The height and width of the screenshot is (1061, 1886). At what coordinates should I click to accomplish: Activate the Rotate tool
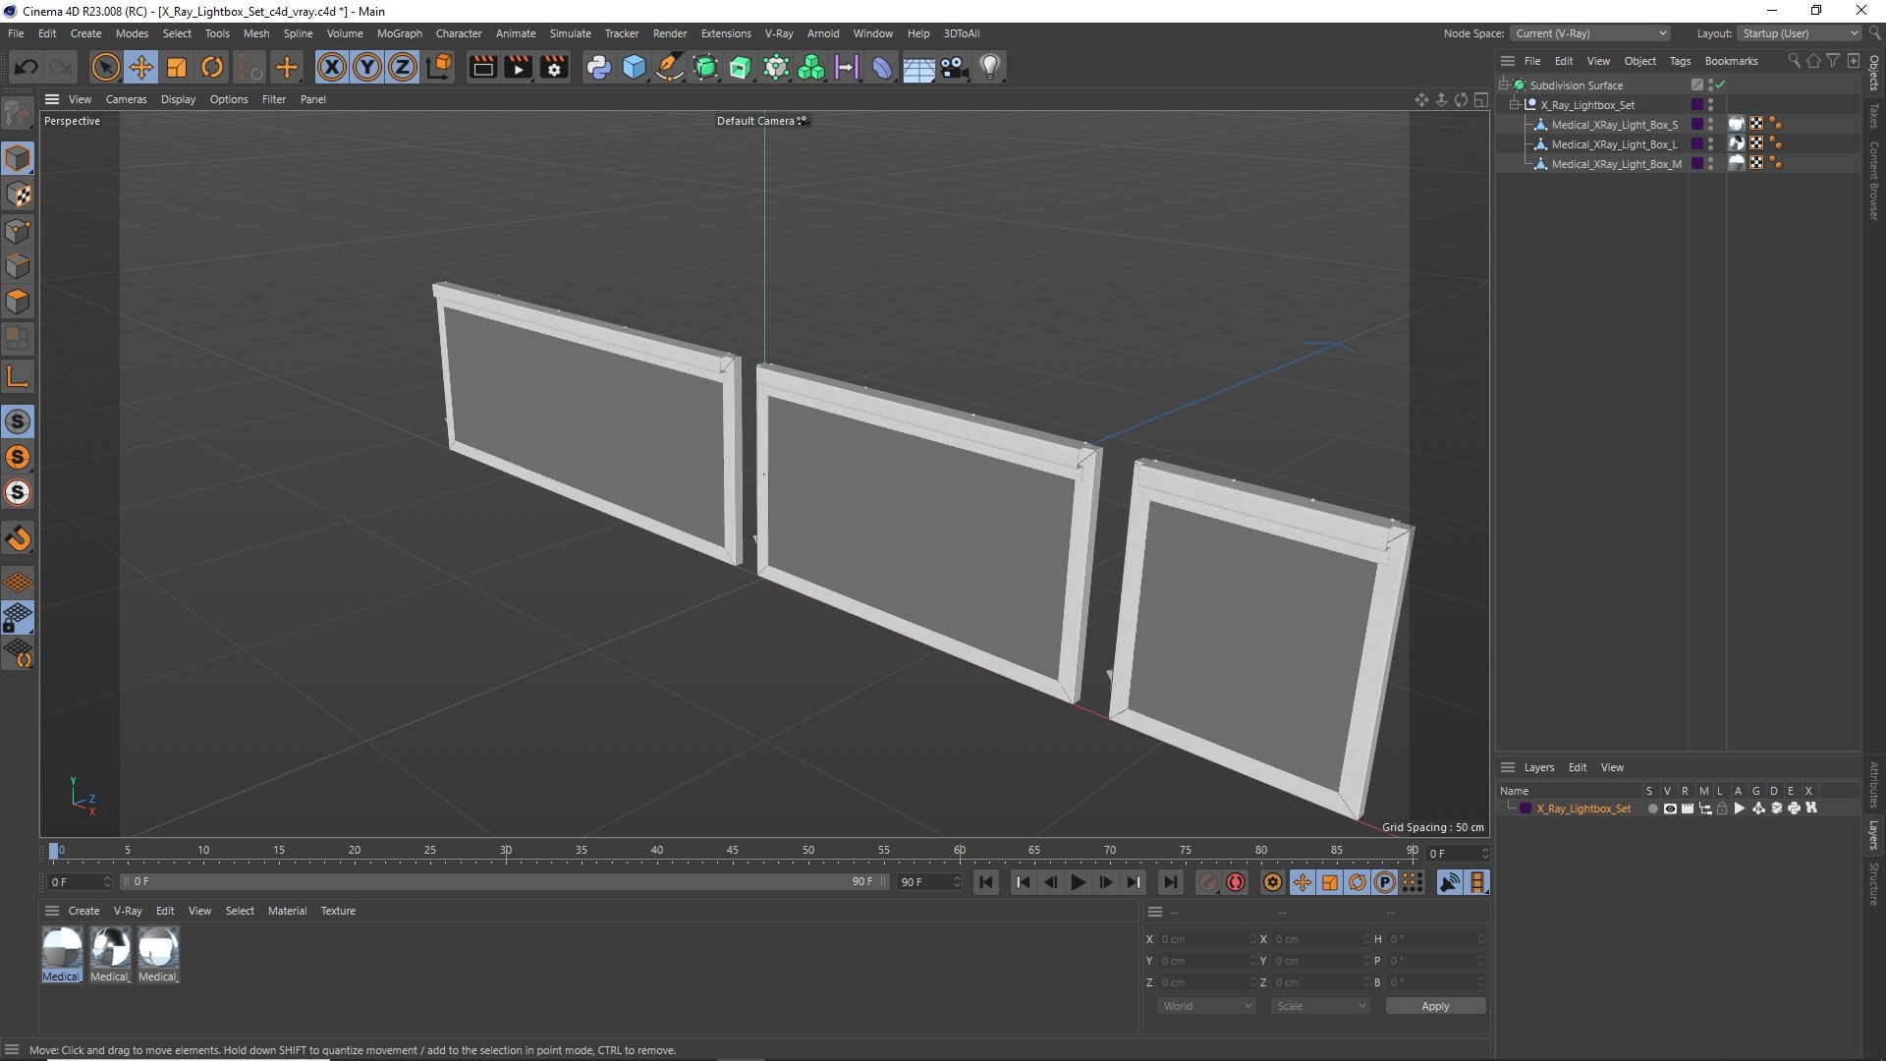(x=212, y=67)
